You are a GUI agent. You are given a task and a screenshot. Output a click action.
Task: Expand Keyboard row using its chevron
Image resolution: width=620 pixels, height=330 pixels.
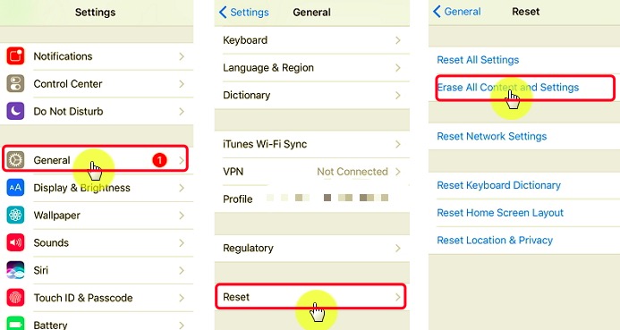398,40
